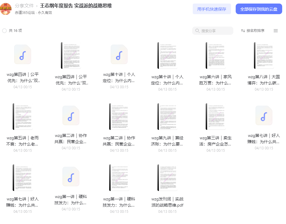Click name text under the wzg第十讲 document thumbnail
Screen dimensions: 286x224
[x=167, y=80]
